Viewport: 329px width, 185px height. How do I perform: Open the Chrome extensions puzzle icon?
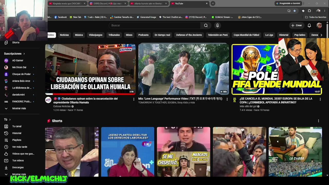(309, 11)
